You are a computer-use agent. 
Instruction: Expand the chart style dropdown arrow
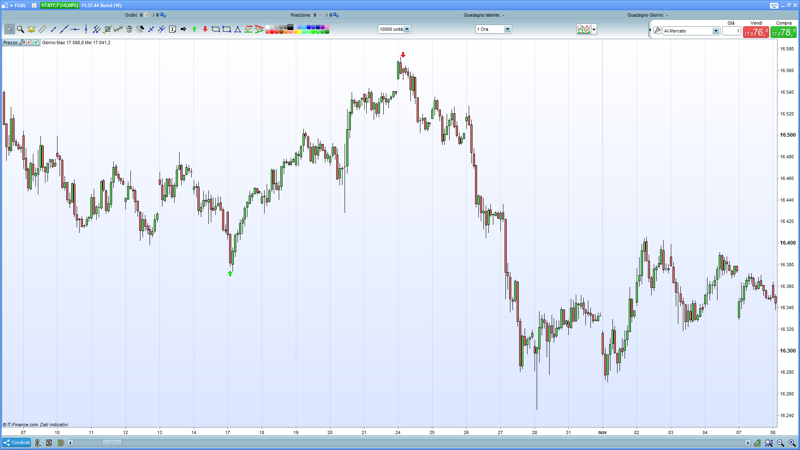pos(594,29)
